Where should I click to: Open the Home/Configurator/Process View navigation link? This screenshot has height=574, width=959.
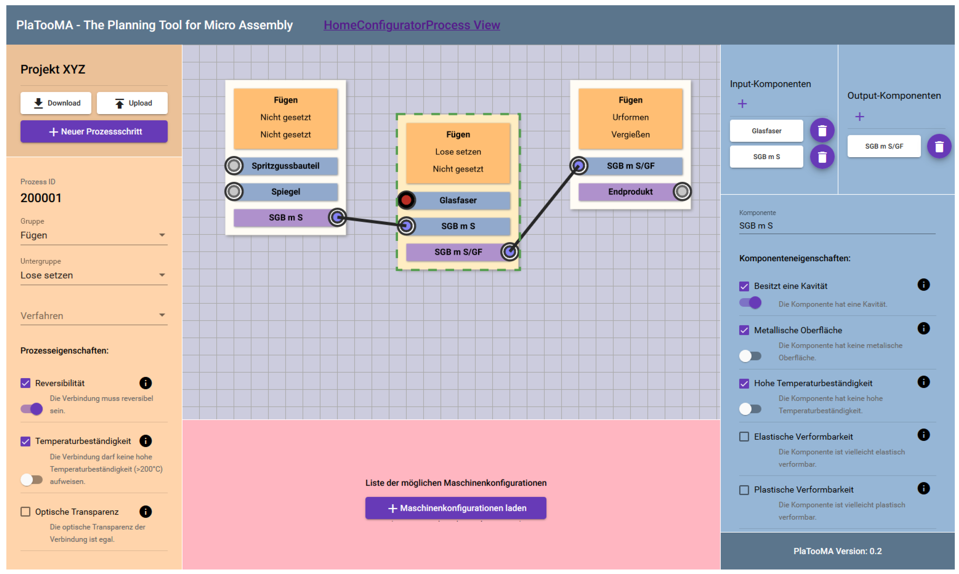412,25
